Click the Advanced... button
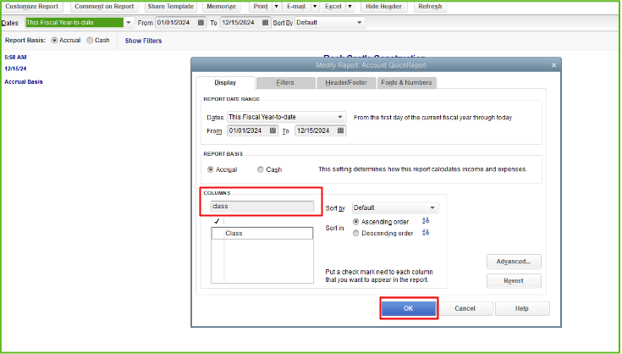622x354 pixels. pos(514,262)
